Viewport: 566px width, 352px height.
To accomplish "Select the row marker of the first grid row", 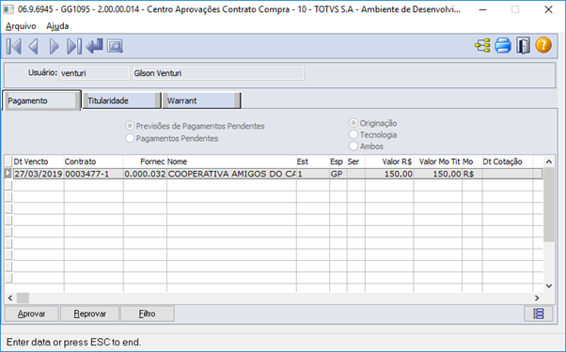I will 8,174.
